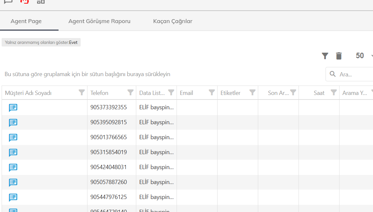Switch to Agent Görüşme Raporu tab
This screenshot has height=212, width=373.
tap(100, 21)
